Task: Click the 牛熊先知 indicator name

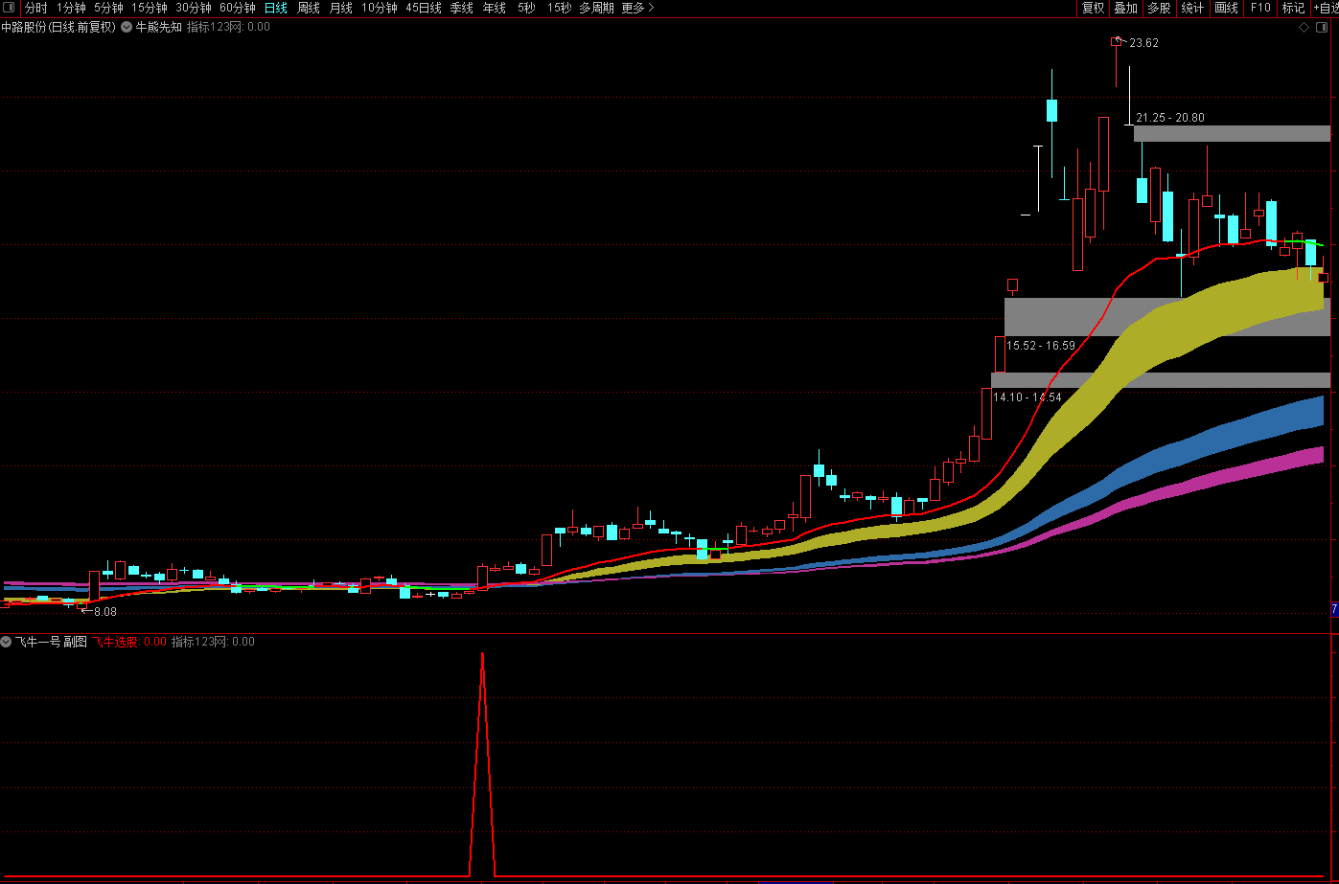Action: tap(158, 27)
